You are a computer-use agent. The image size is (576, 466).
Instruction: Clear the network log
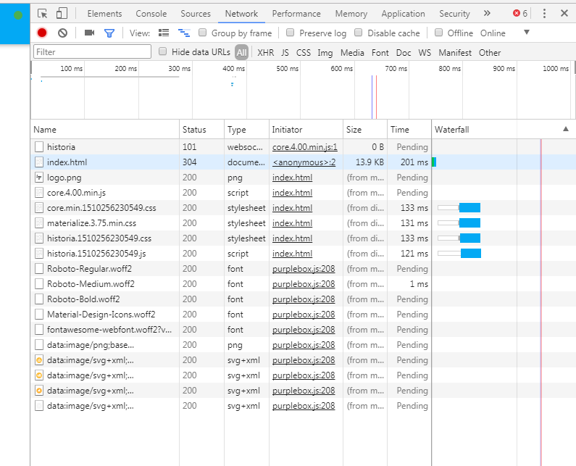point(63,33)
